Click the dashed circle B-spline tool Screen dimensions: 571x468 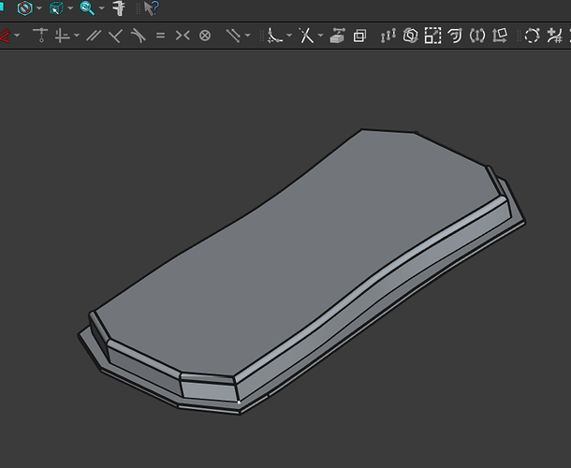[532, 36]
